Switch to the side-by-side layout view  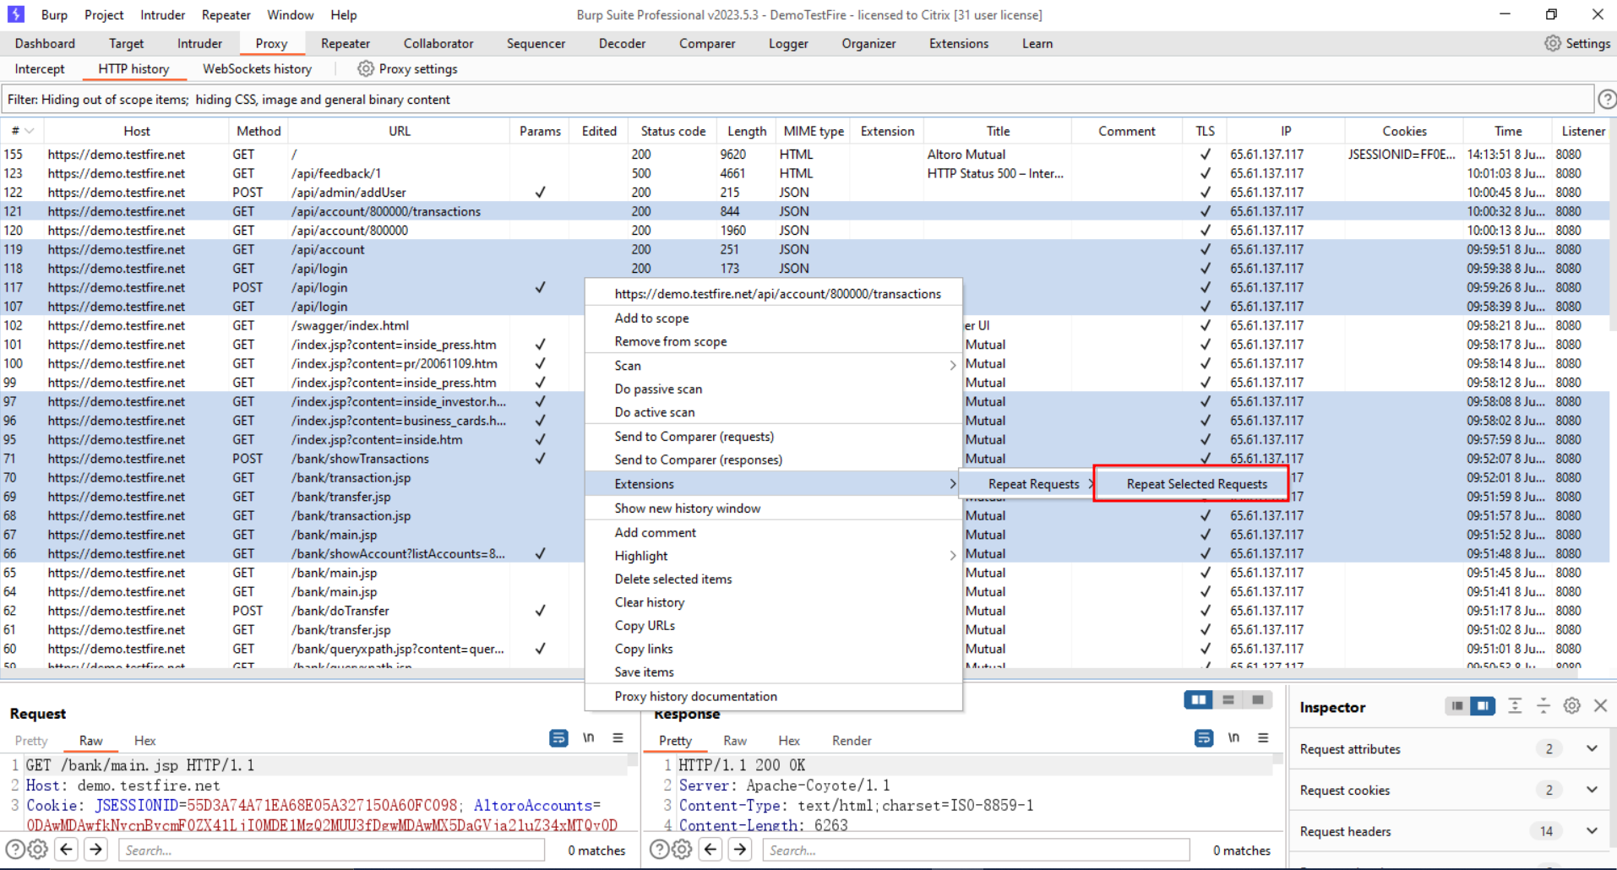tap(1198, 700)
